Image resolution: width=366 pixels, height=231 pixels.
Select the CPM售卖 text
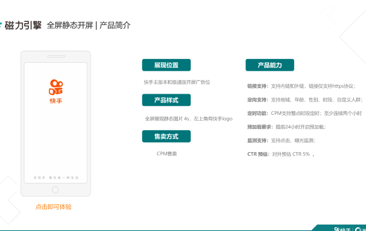point(167,153)
